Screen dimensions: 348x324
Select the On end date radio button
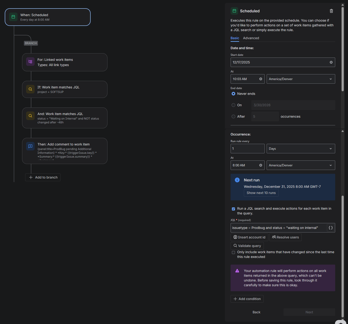pos(233,105)
